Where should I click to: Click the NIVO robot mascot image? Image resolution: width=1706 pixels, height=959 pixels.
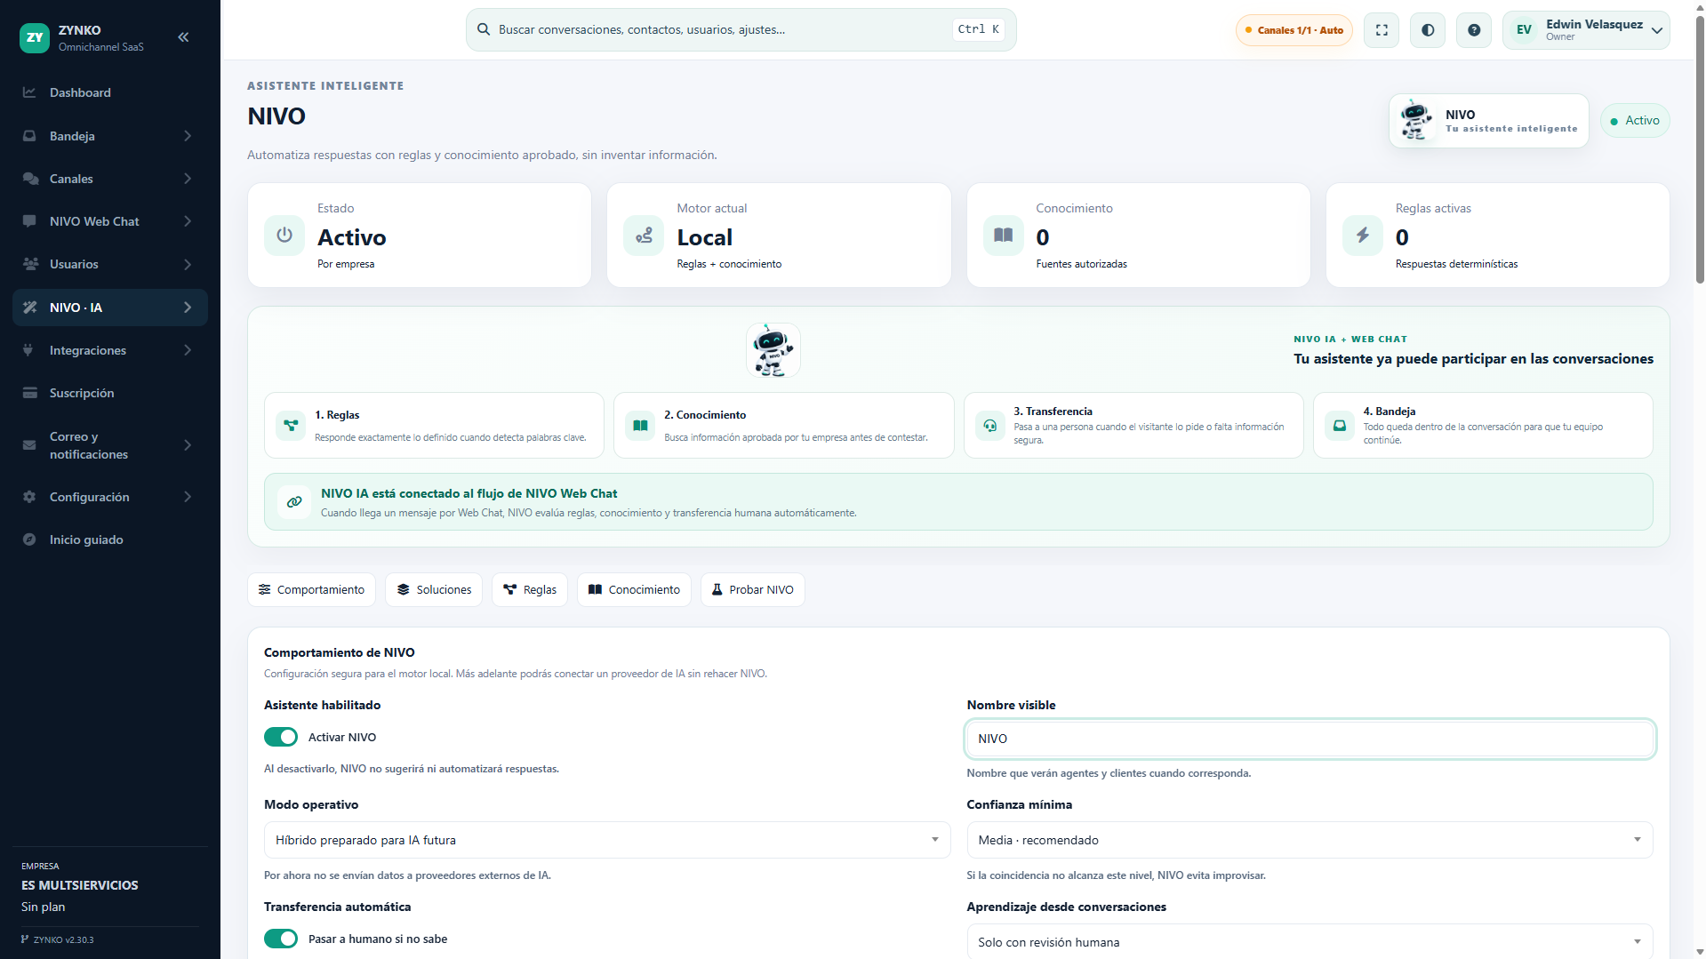tap(773, 350)
